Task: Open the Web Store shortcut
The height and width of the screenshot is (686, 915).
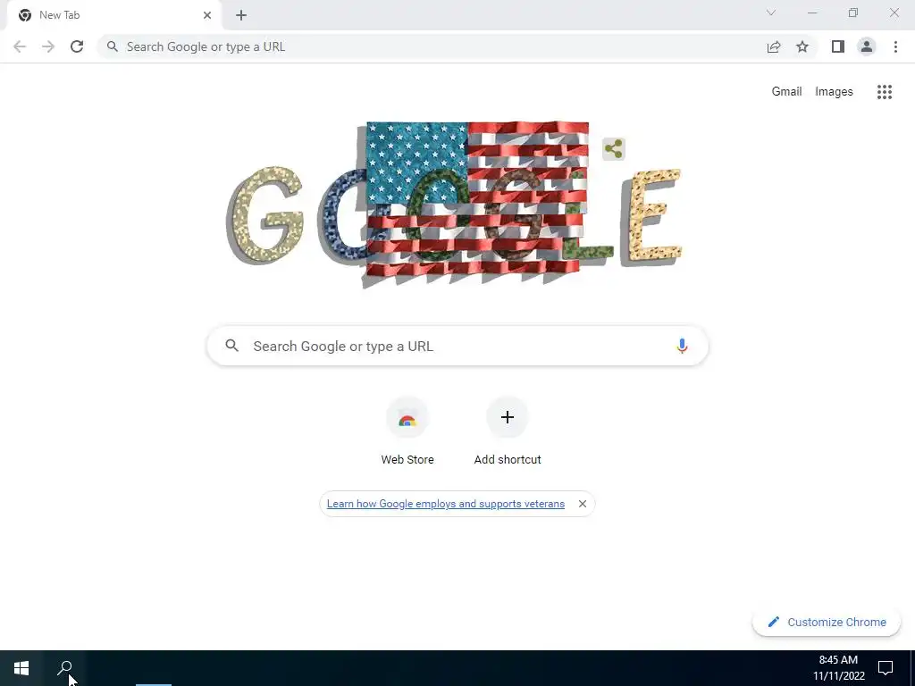Action: (407, 431)
